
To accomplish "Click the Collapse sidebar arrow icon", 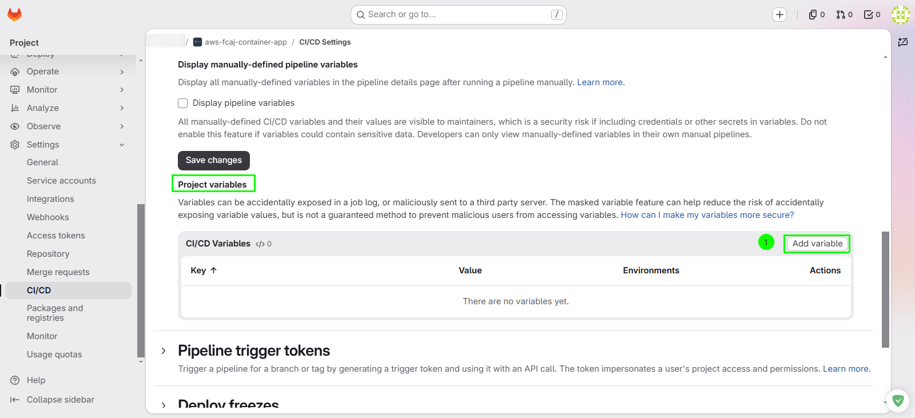I will coord(15,400).
